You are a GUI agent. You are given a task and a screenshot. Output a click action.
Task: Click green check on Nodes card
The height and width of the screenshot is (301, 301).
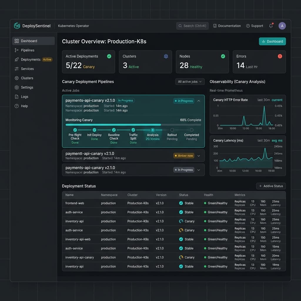tap(223, 56)
